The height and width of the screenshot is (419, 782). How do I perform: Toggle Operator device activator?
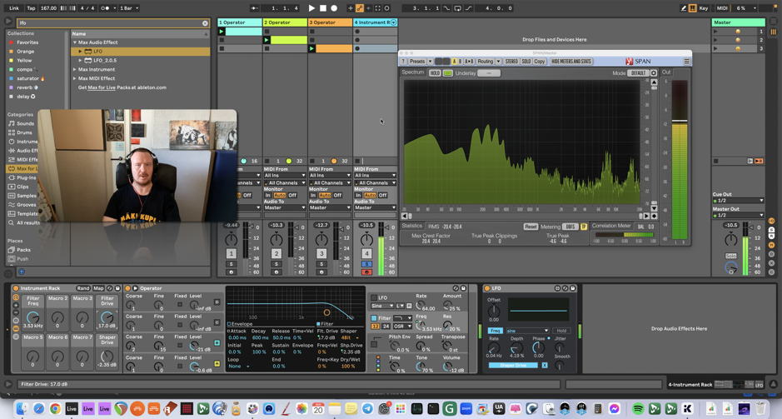coord(127,288)
